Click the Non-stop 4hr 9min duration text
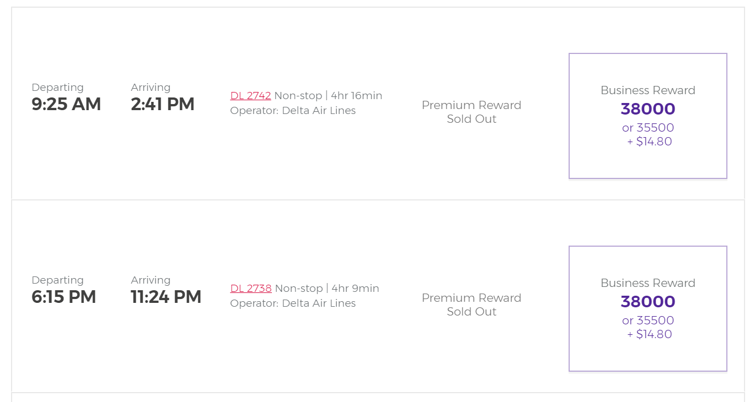 click(x=327, y=289)
